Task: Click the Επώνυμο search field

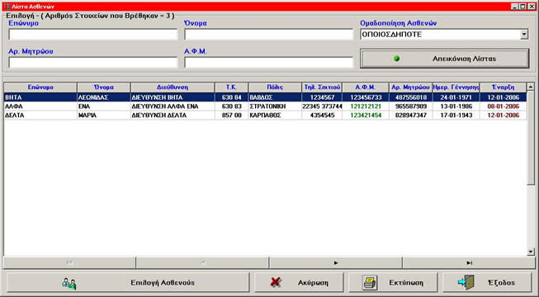Action: point(92,35)
